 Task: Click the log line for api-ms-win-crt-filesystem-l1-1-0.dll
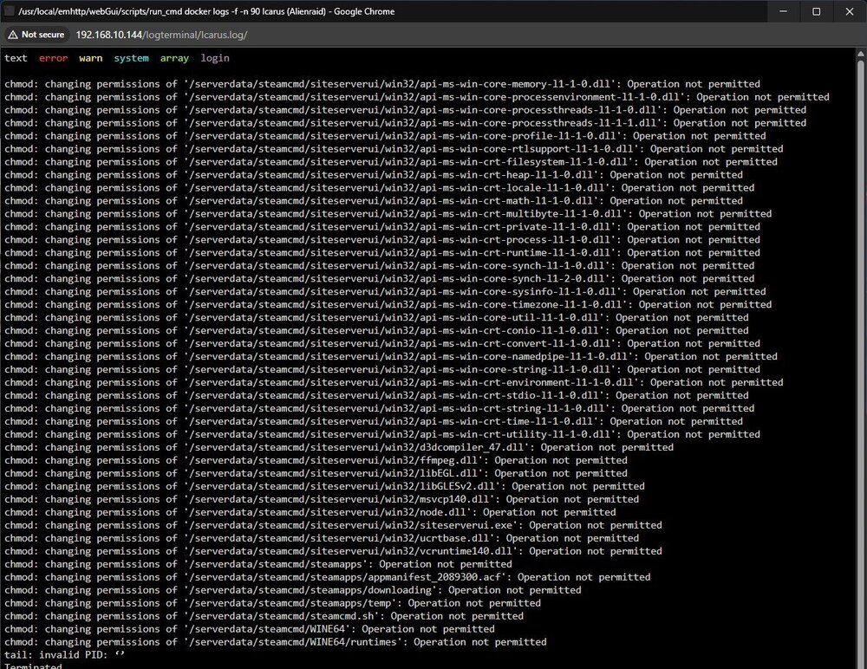391,162
